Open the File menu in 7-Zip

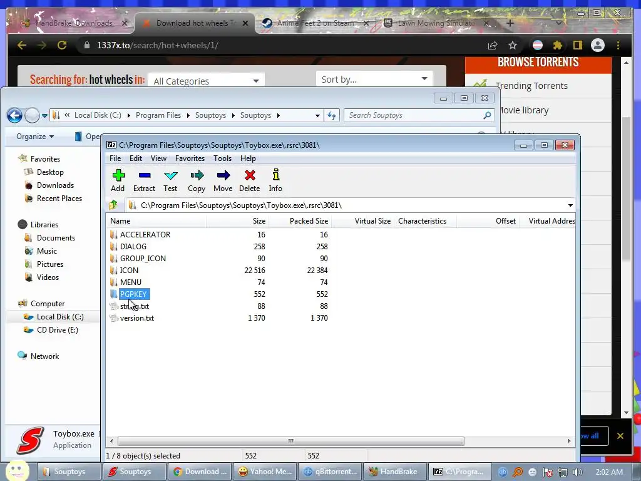115,158
